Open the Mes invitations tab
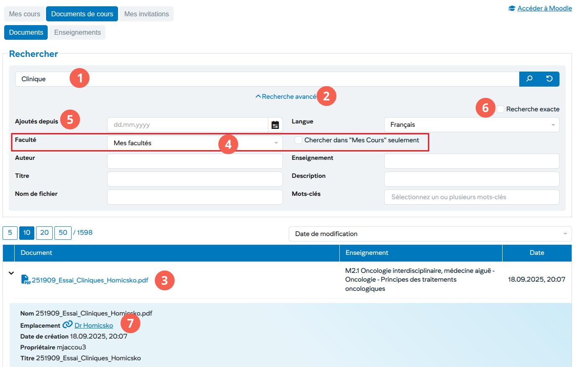Image resolution: width=580 pixels, height=367 pixels. click(146, 14)
